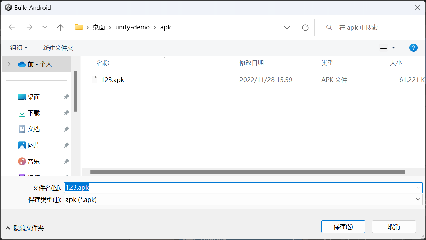Image resolution: width=426 pixels, height=240 pixels.
Task: Open 桌面 in the sidebar
Action: [x=34, y=97]
